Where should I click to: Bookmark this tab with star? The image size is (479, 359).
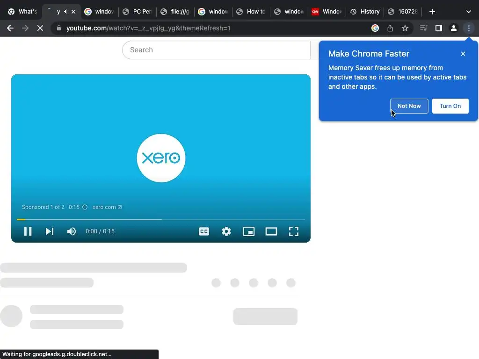tap(405, 28)
